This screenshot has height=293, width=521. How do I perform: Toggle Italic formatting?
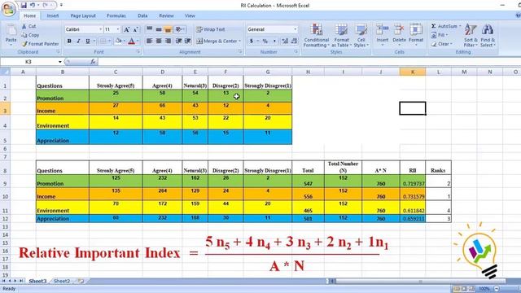click(x=78, y=41)
